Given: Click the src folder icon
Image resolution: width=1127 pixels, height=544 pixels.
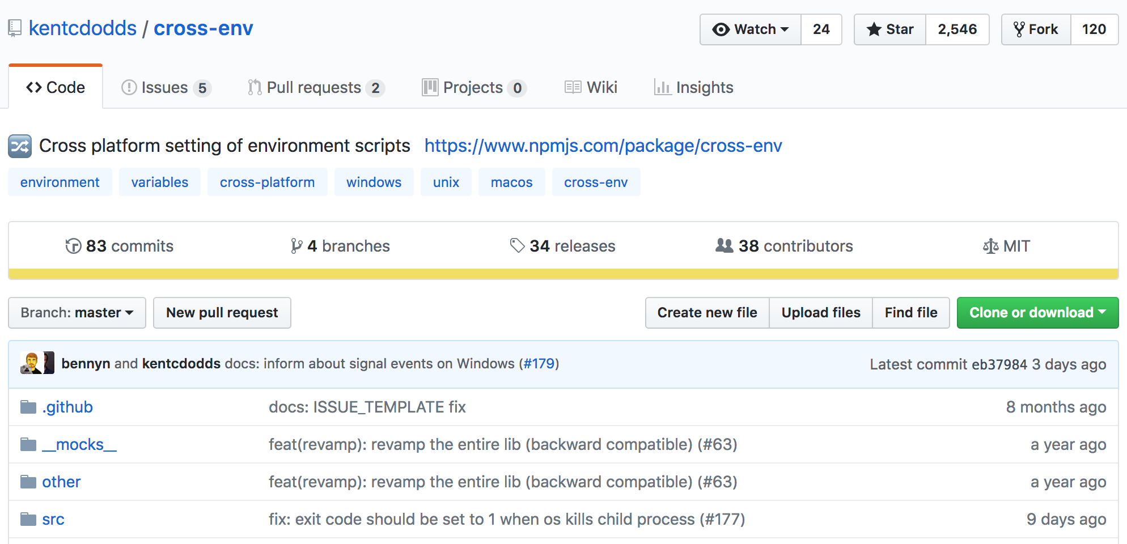Looking at the screenshot, I should click(x=28, y=519).
